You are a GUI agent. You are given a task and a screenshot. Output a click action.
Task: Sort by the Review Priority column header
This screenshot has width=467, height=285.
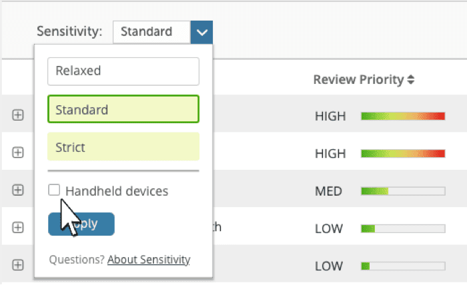[364, 80]
